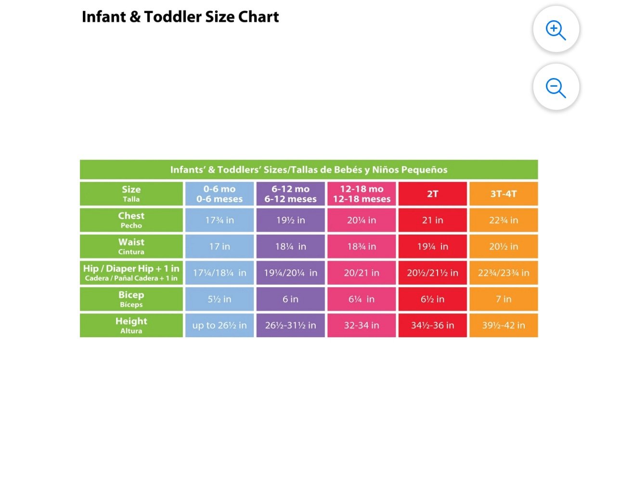Image resolution: width=621 pixels, height=489 pixels.
Task: Click the 39½-42 in height cell
Action: (x=504, y=325)
